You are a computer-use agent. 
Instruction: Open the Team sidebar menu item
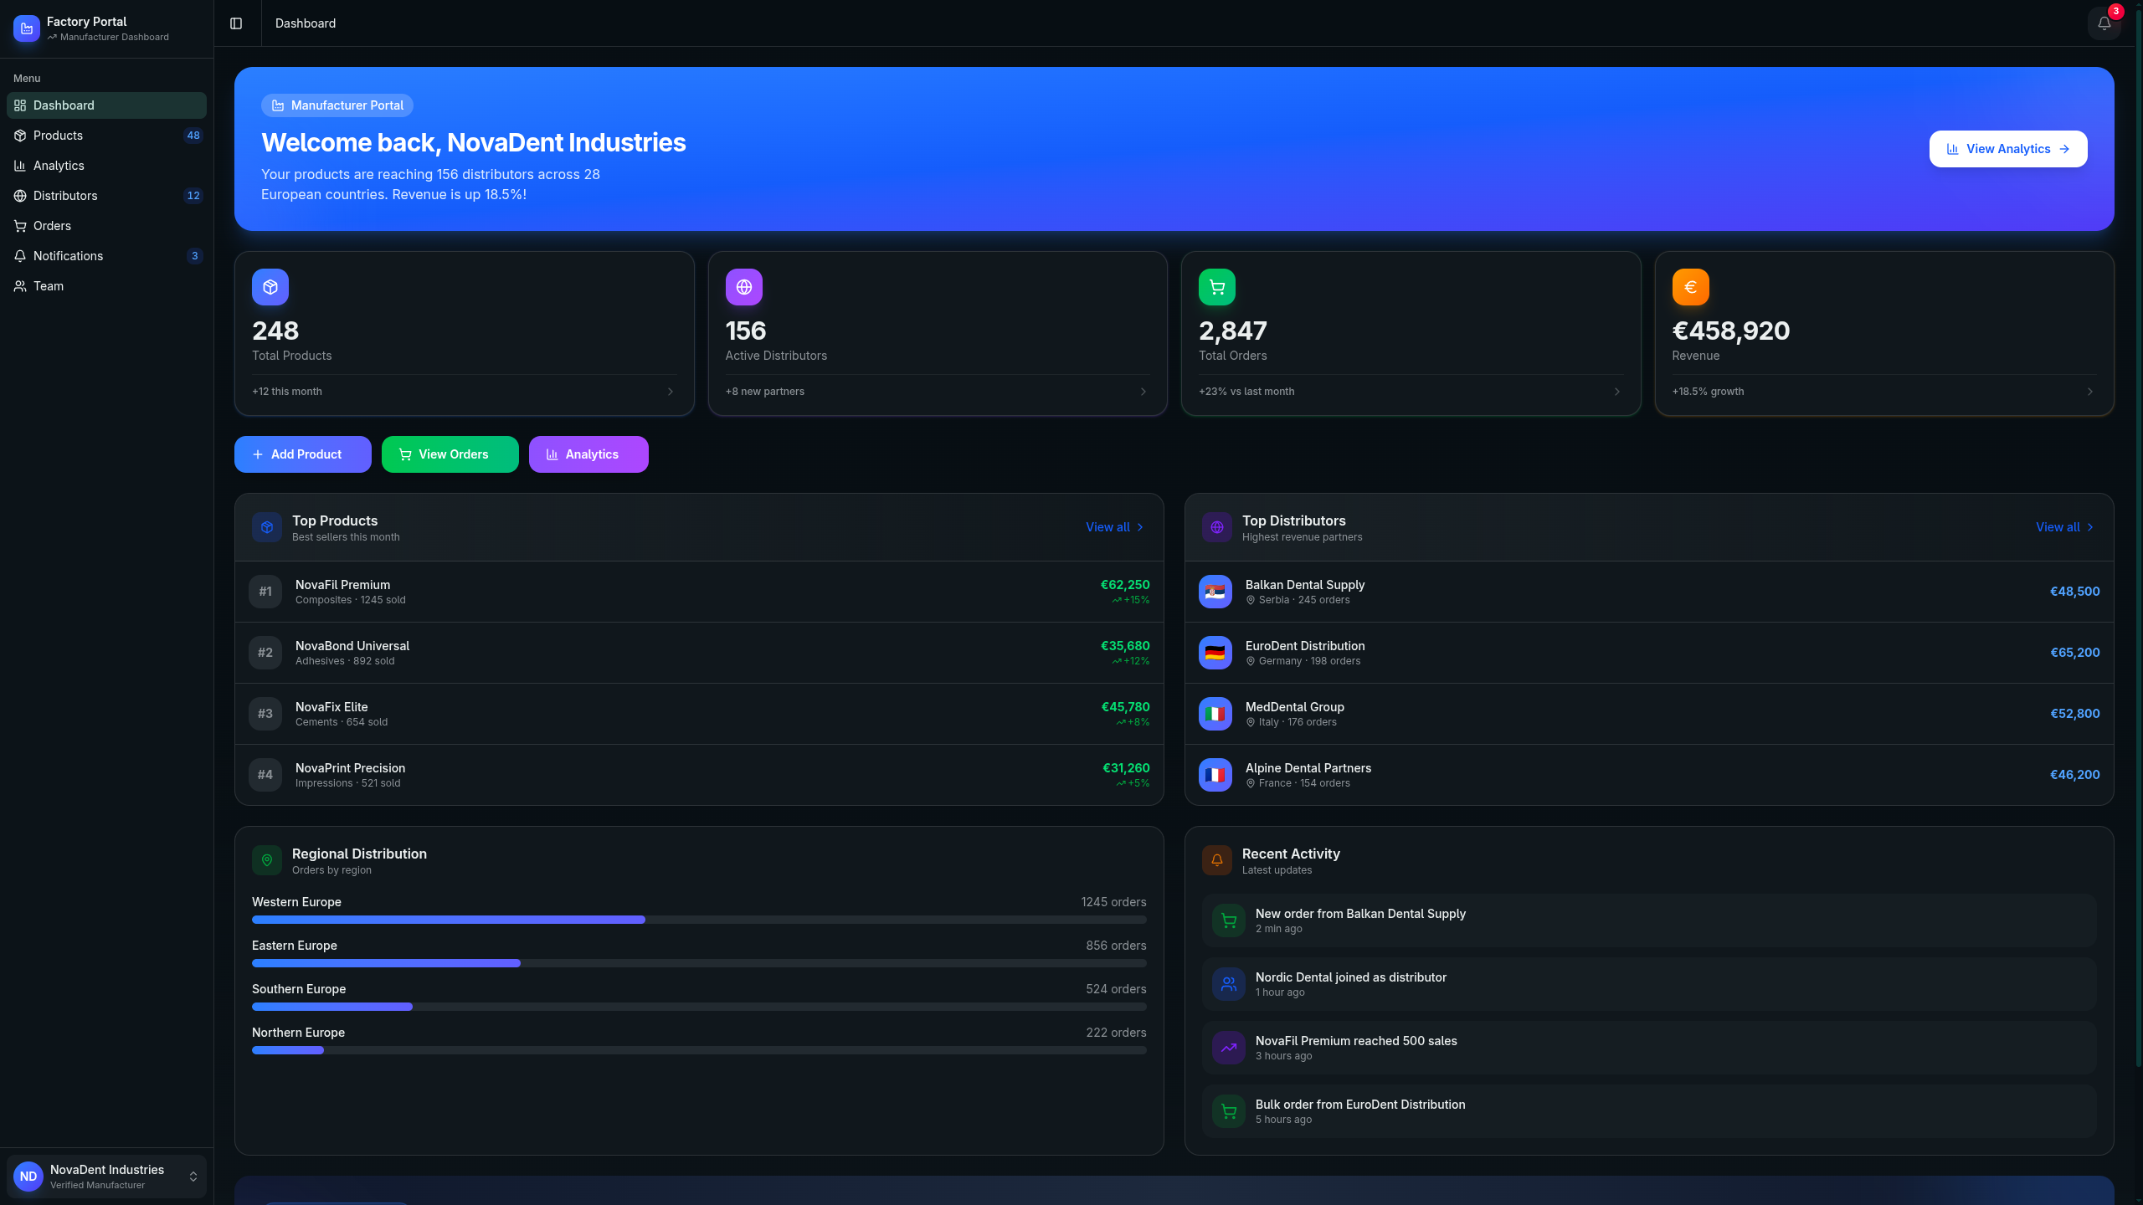click(x=49, y=286)
